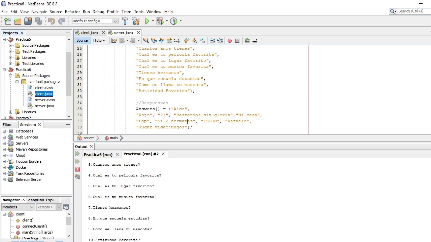This screenshot has width=431, height=242.
Task: Open the Run Project dropdown arrow
Action: [x=153, y=21]
